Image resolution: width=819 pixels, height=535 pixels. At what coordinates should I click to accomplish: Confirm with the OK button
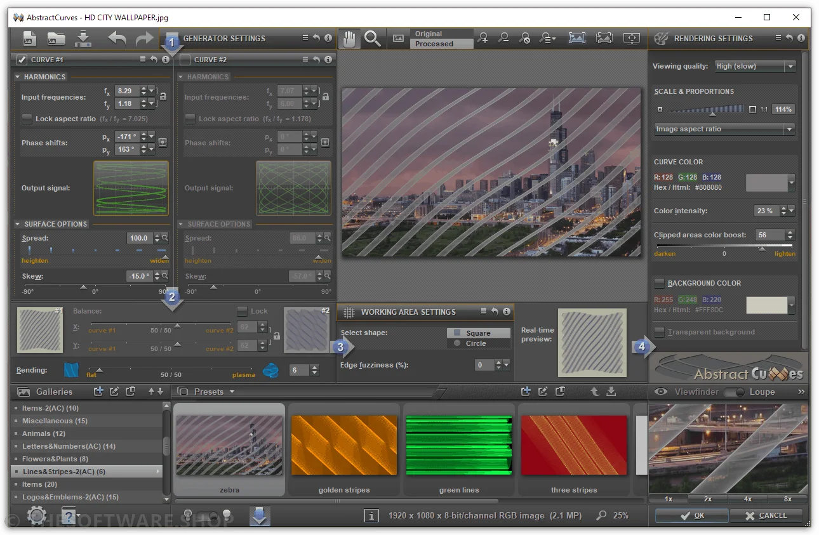[x=691, y=515]
